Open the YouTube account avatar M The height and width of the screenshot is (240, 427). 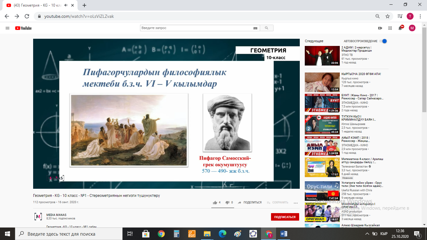pyautogui.click(x=412, y=28)
